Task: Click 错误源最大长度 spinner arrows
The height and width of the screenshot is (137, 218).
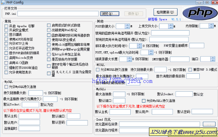Action: coord(129,59)
